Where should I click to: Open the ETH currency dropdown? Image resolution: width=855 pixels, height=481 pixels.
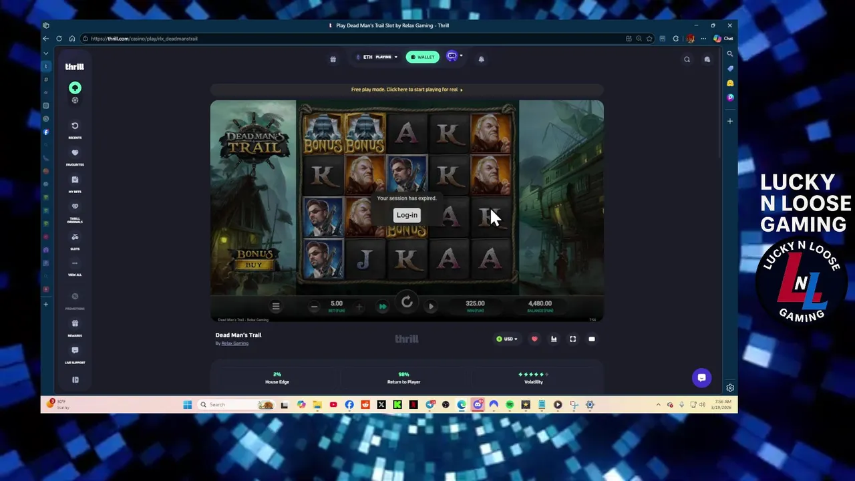(x=376, y=57)
